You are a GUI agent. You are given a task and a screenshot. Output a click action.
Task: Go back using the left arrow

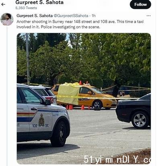[3, 4]
